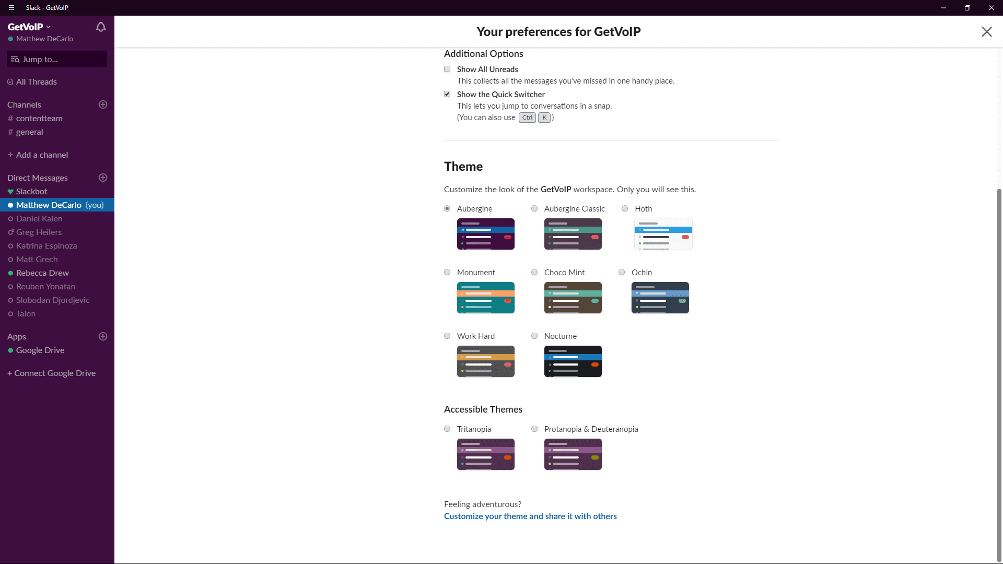Open the Slackbot direct message

(x=57, y=192)
